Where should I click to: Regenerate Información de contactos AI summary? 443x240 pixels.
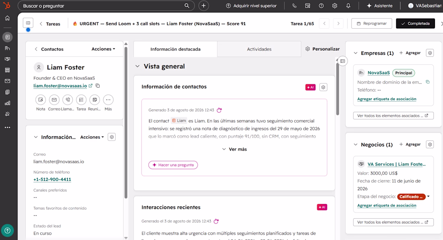(x=219, y=110)
